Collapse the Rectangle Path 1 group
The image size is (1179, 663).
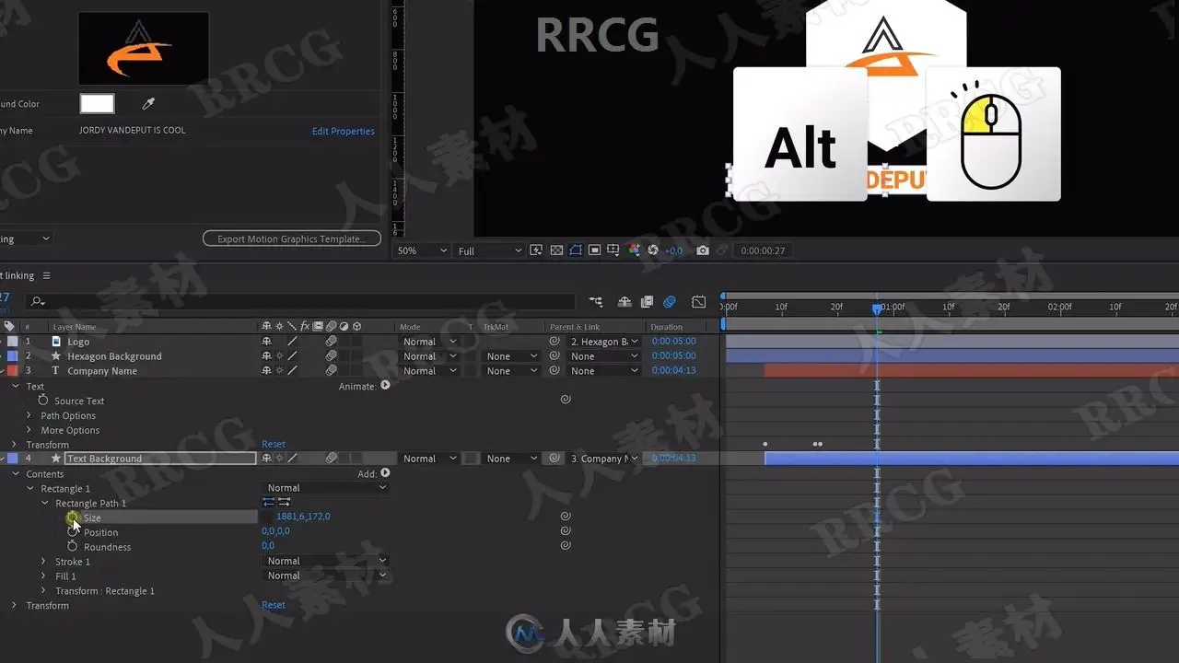pos(45,504)
